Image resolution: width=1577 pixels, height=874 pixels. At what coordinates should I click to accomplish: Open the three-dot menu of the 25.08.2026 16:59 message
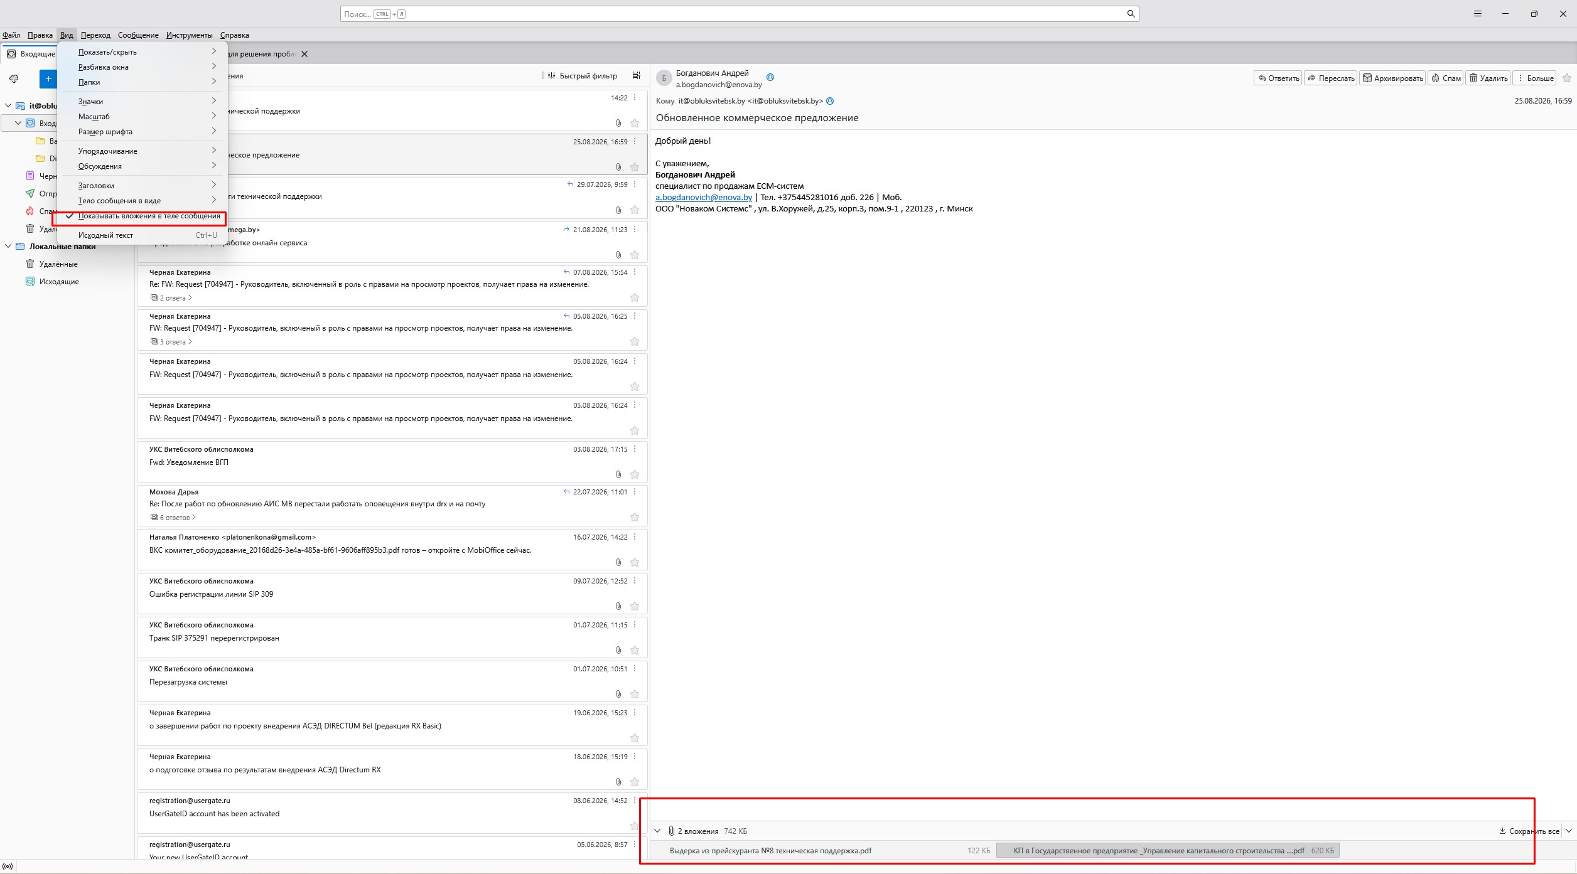tap(635, 141)
